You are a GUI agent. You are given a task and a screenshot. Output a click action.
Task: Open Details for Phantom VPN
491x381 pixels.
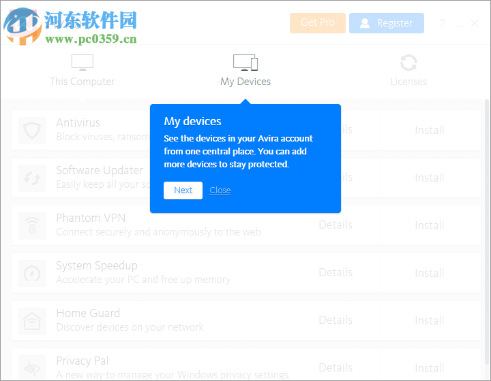click(x=336, y=225)
